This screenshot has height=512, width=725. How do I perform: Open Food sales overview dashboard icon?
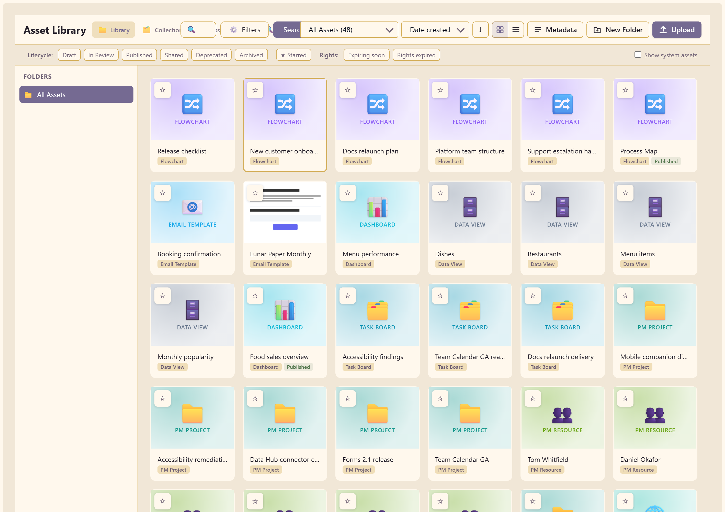point(285,310)
